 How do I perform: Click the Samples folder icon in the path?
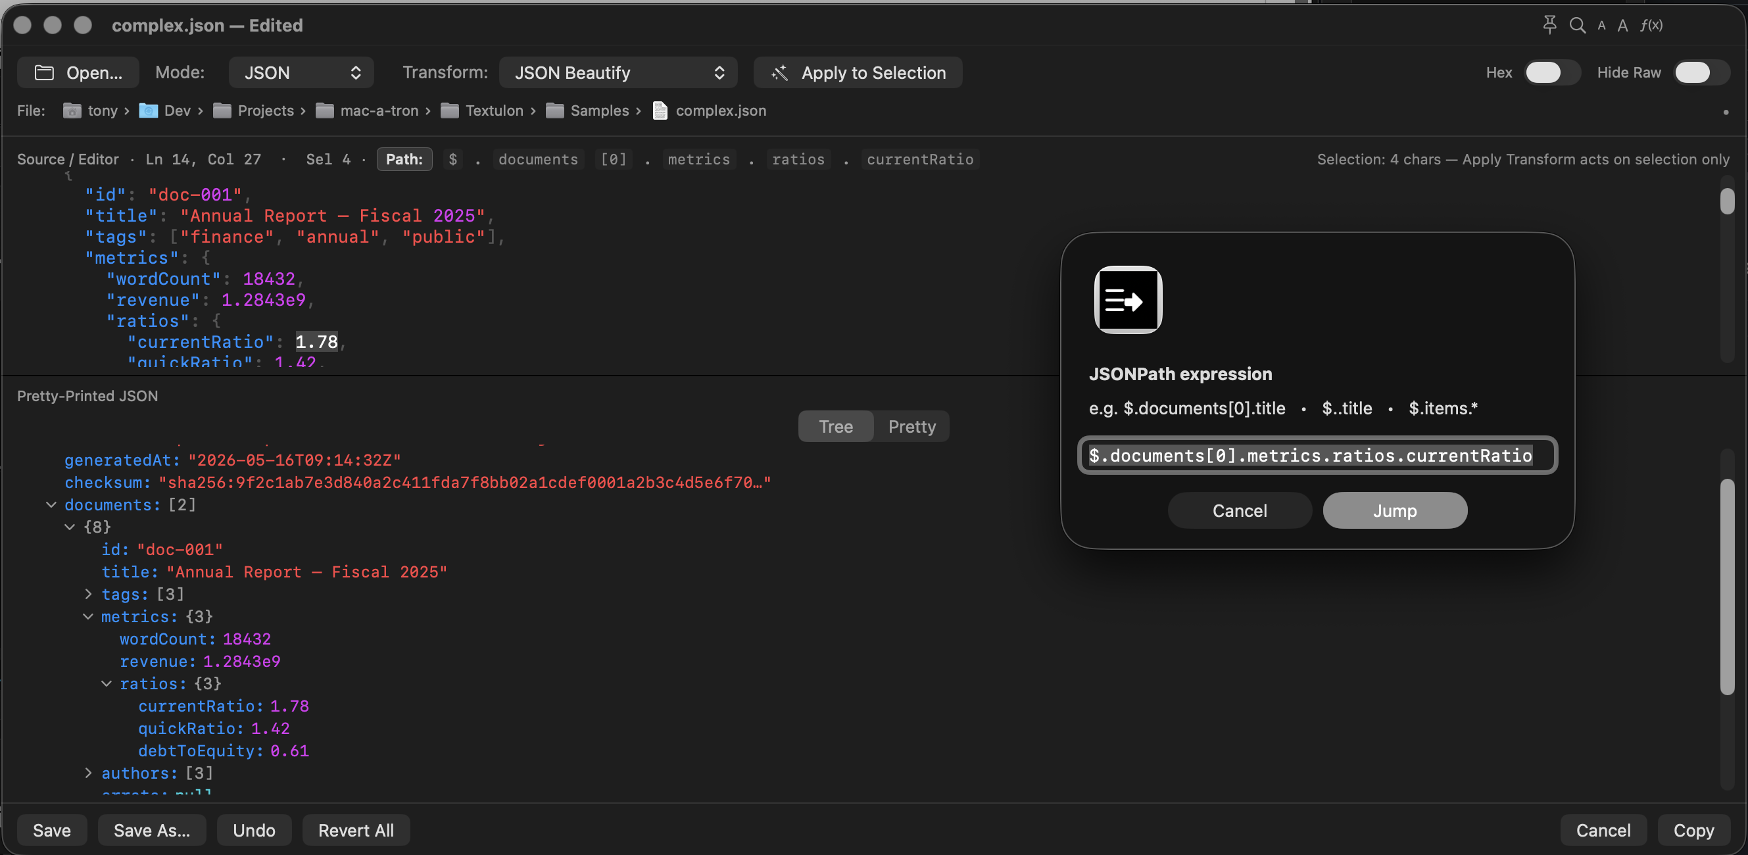pyautogui.click(x=554, y=110)
